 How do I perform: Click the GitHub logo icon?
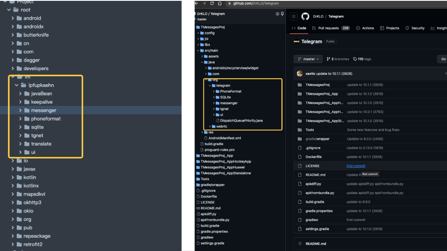[306, 16]
